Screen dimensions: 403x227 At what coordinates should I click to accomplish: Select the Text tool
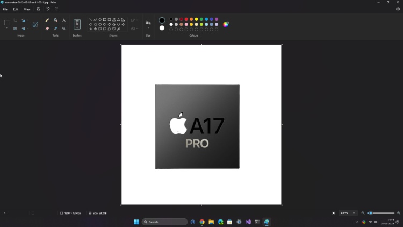click(64, 20)
